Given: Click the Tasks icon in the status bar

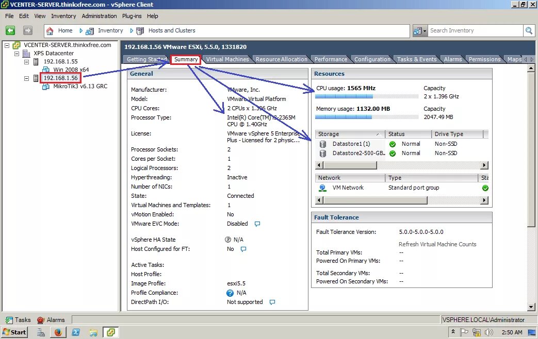Looking at the screenshot, I should [x=9, y=320].
